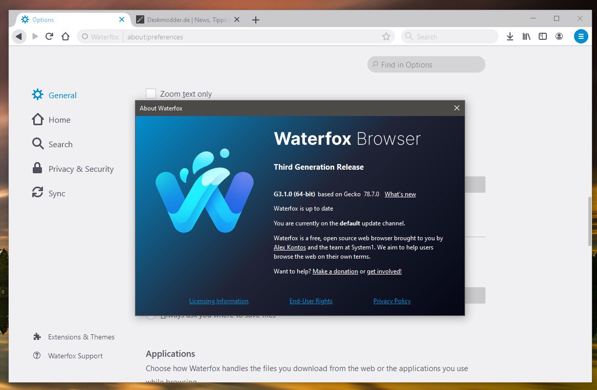Click the Sync arrows icon
This screenshot has width=597, height=390.
(x=37, y=193)
